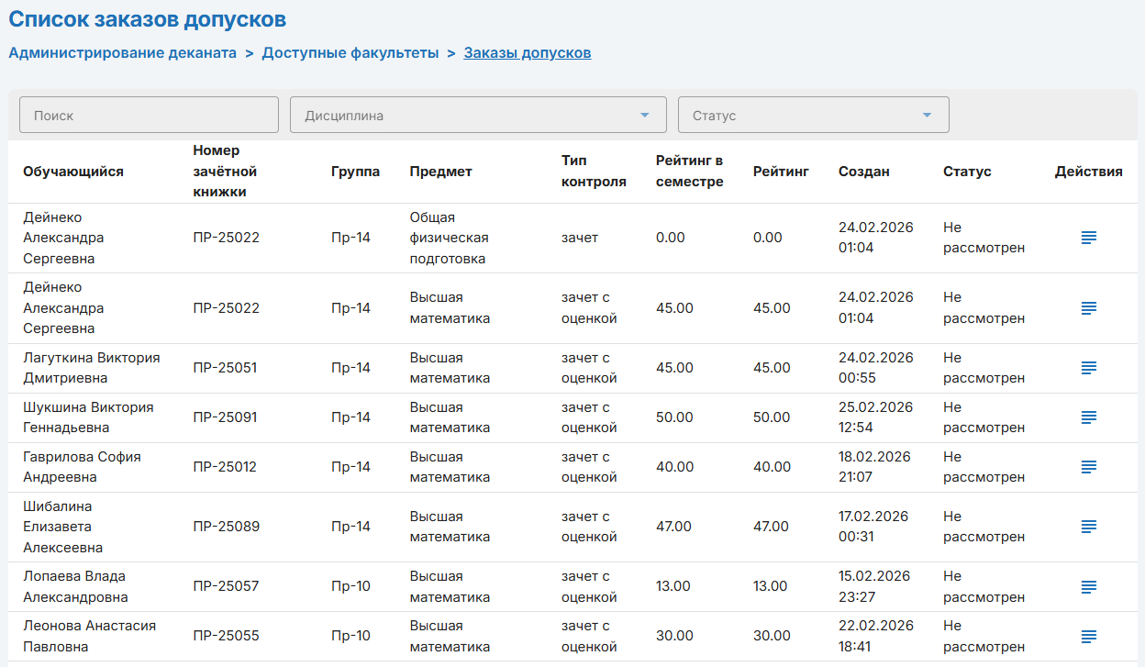Image resolution: width=1145 pixels, height=667 pixels.
Task: Open Доступные факультеты breadcrumb link
Action: (x=350, y=53)
